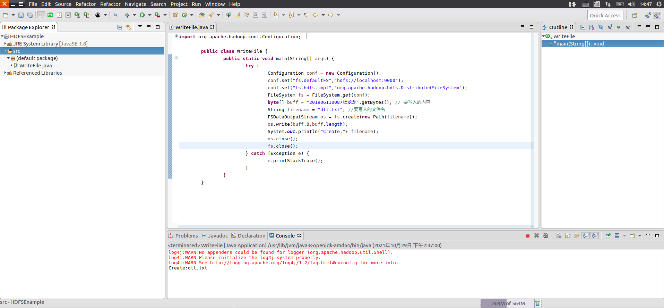
Task: Toggle Hide Local Types in Outline
Action: pos(628,27)
